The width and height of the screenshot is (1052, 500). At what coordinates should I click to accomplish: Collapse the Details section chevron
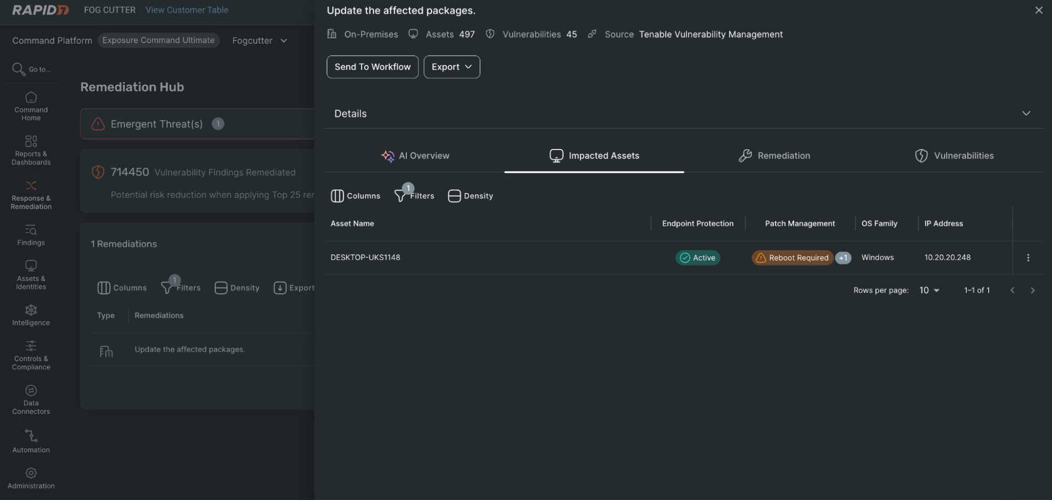pyautogui.click(x=1026, y=113)
